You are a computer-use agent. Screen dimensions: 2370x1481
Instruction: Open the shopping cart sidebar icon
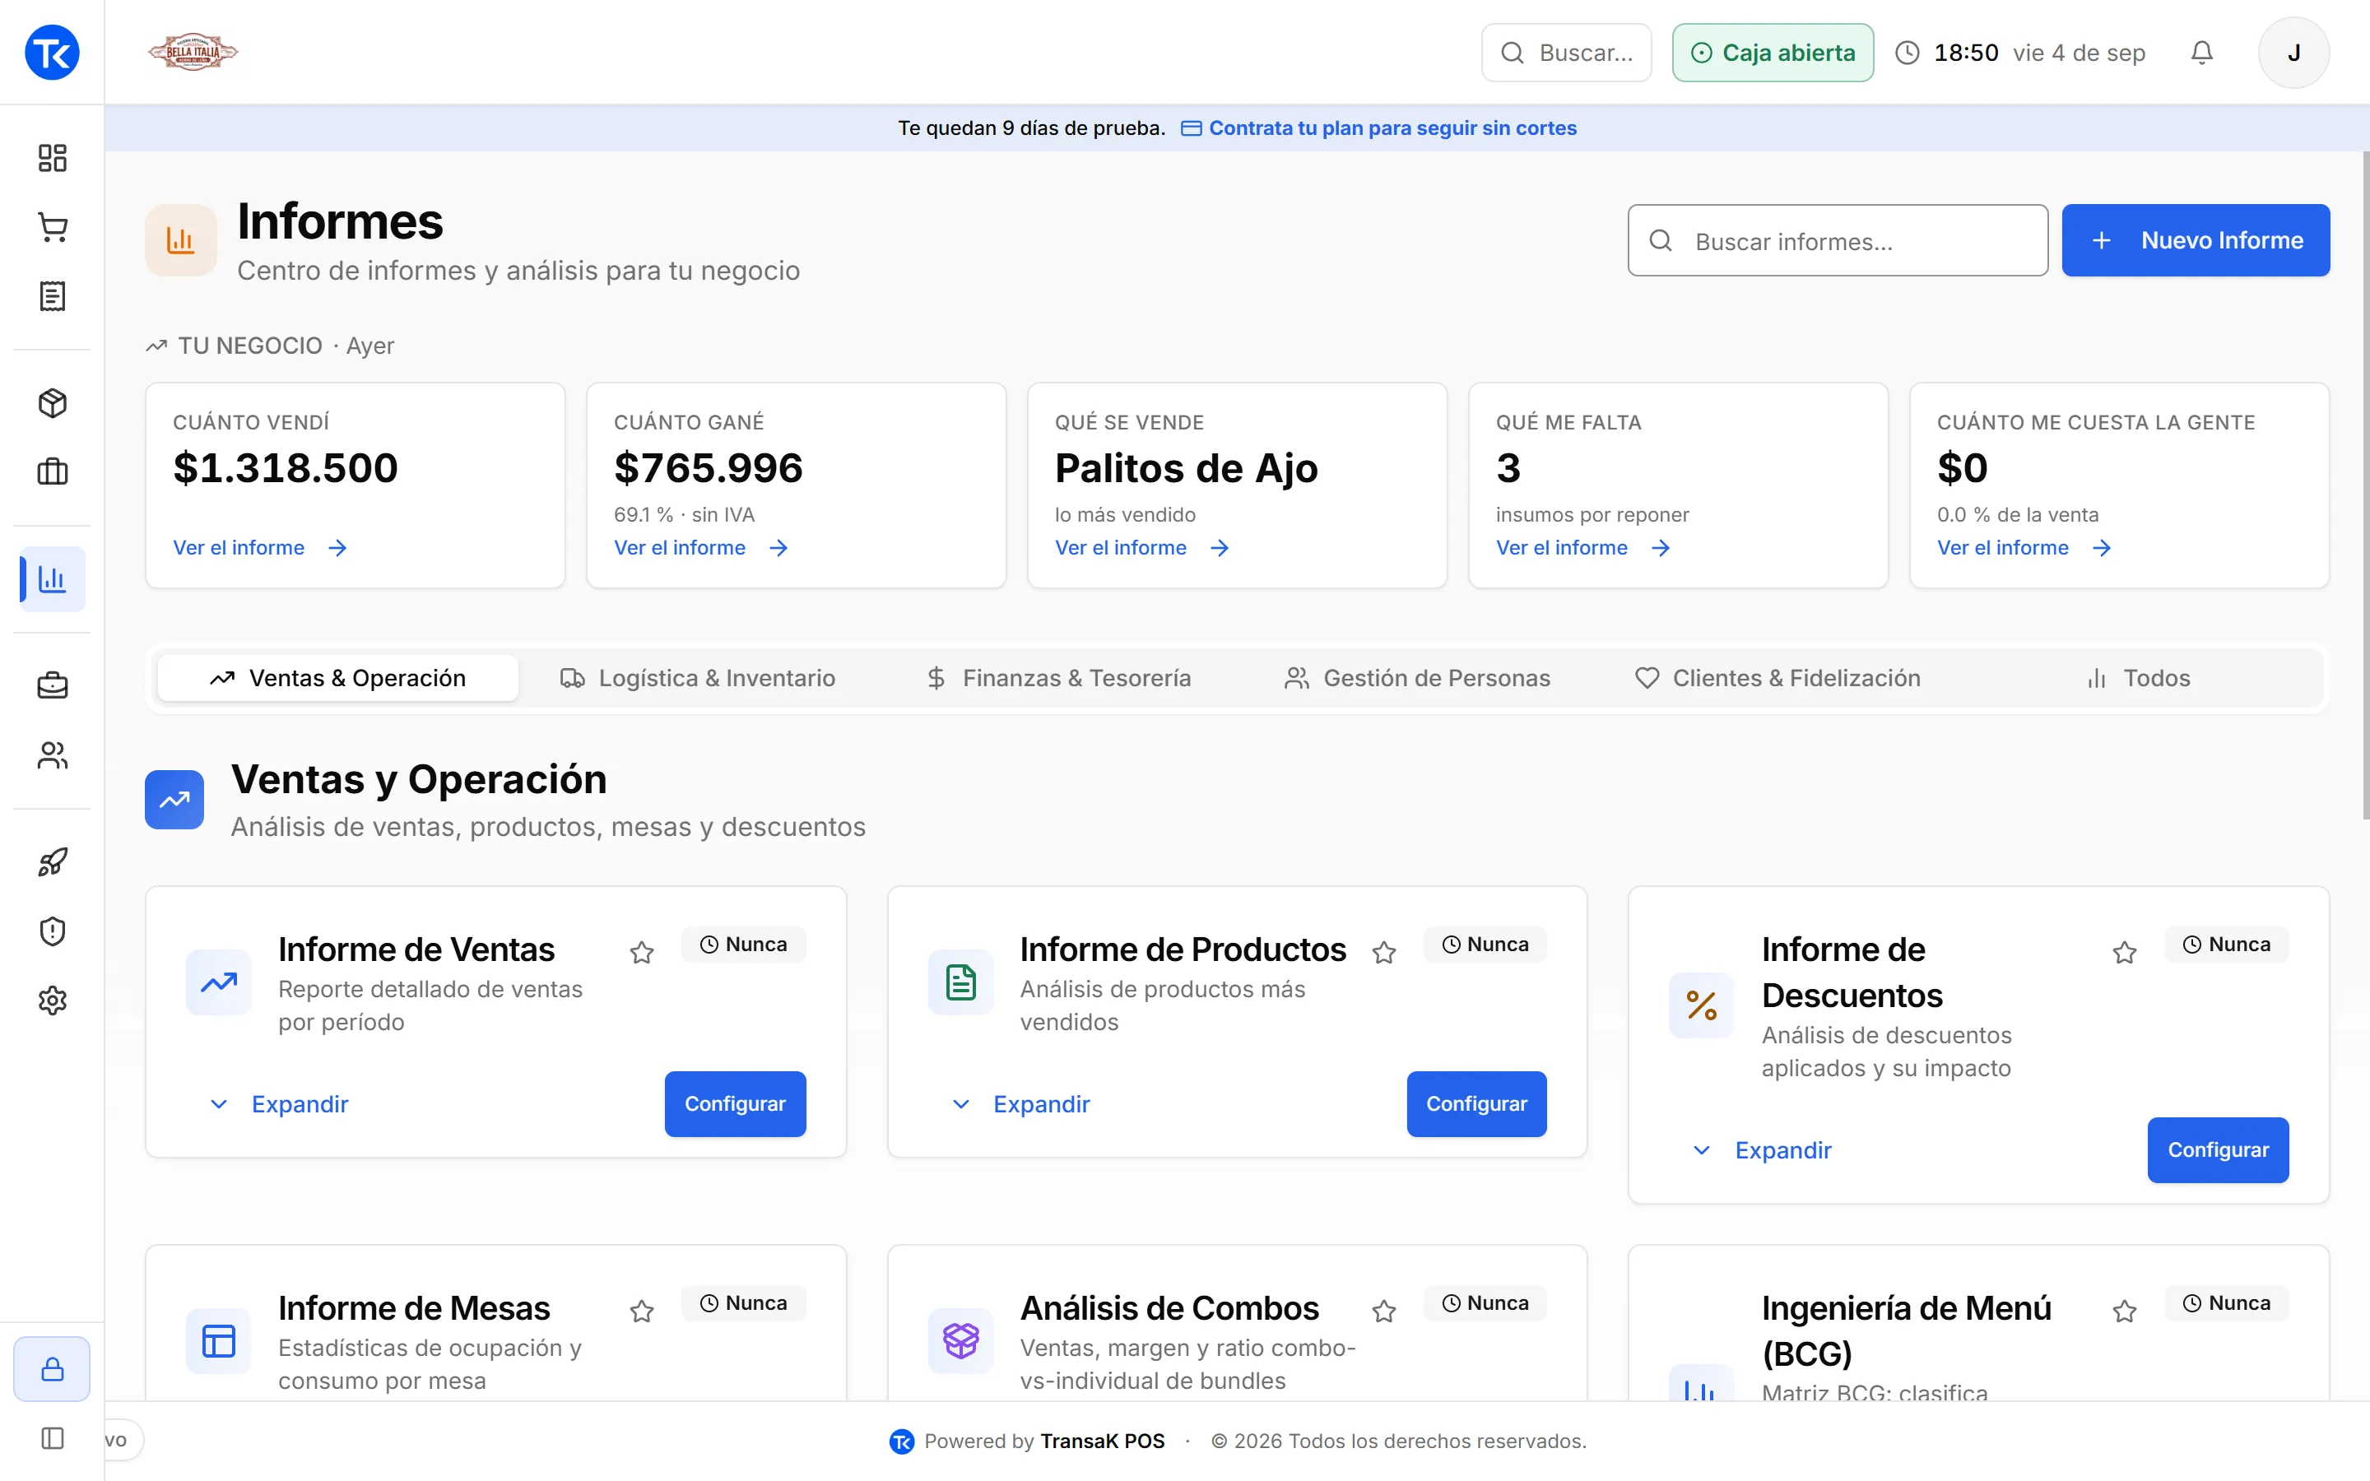tap(52, 227)
